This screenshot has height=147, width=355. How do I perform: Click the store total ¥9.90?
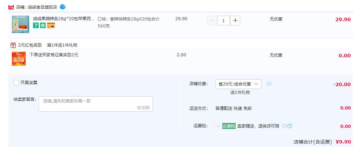click(343, 142)
